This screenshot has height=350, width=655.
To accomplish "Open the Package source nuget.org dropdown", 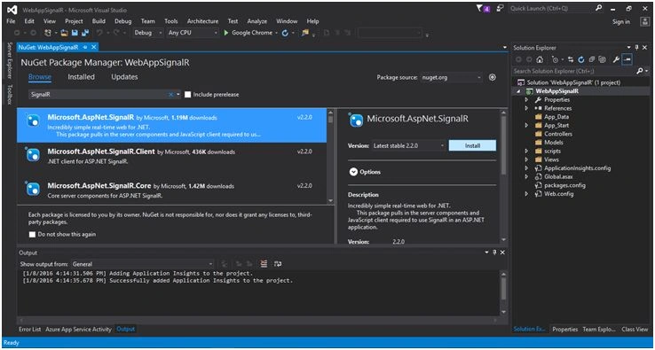I will 451,77.
